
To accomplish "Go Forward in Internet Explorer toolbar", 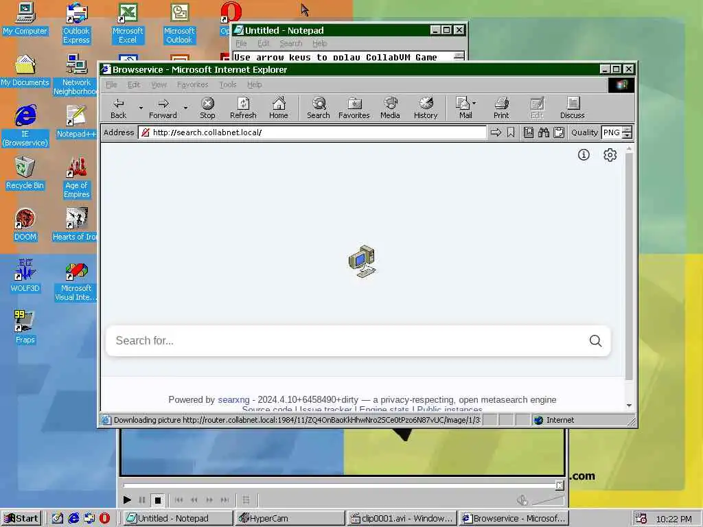I will (x=163, y=108).
